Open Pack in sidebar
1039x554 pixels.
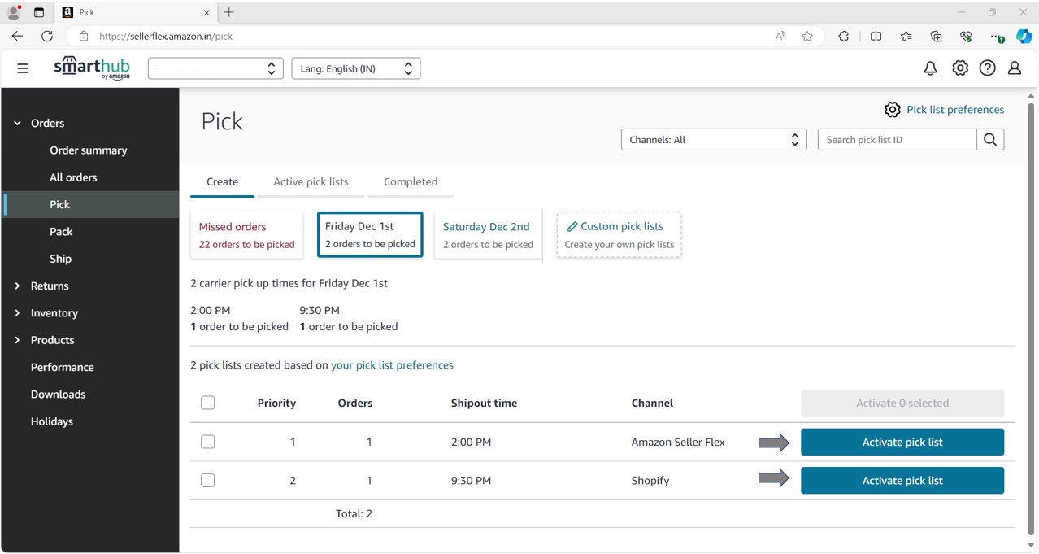(61, 232)
